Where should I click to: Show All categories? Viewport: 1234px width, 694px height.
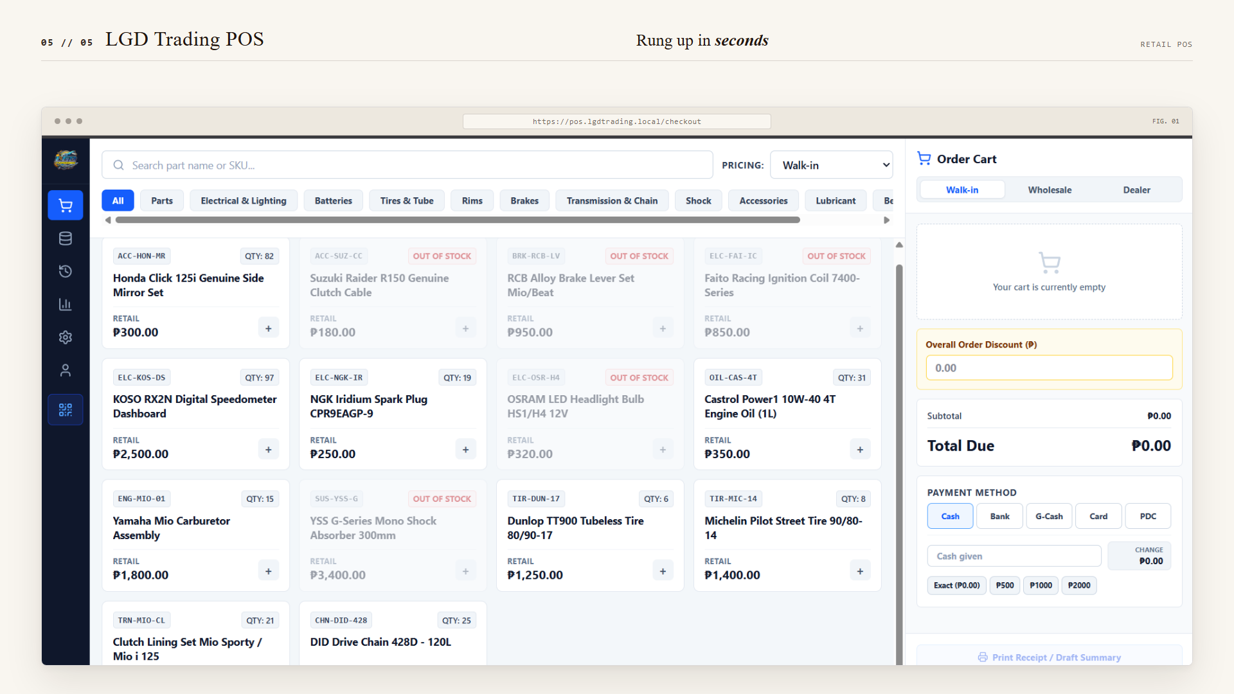pos(118,200)
